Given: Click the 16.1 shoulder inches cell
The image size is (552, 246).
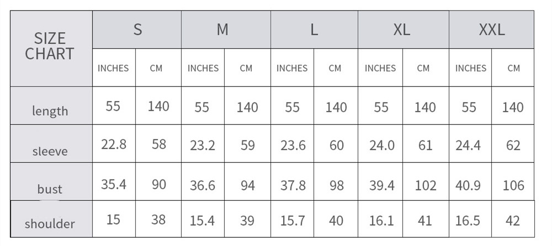Looking at the screenshot, I should pyautogui.click(x=380, y=219).
